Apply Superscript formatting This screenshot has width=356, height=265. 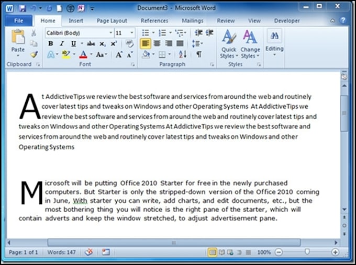coord(114,43)
